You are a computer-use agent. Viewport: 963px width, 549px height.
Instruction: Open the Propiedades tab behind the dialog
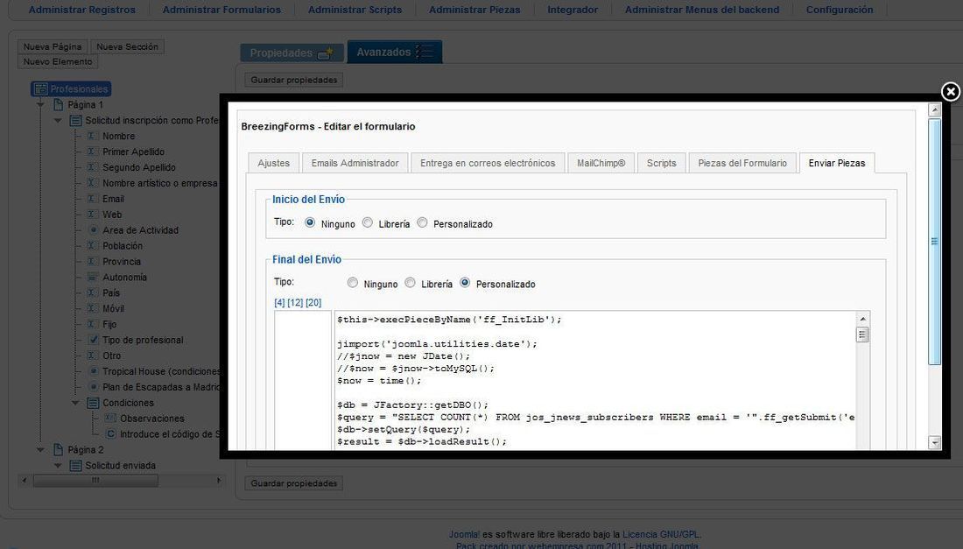click(x=292, y=53)
